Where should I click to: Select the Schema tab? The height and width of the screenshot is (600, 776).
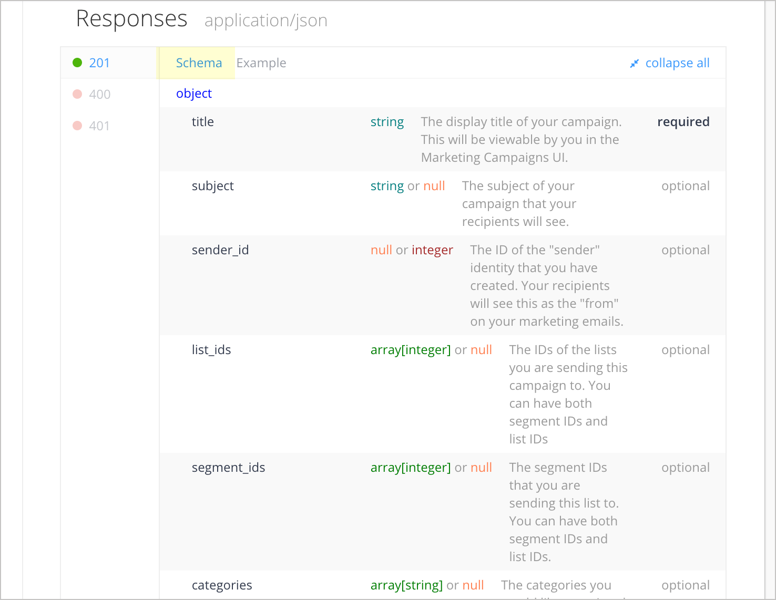coord(199,63)
